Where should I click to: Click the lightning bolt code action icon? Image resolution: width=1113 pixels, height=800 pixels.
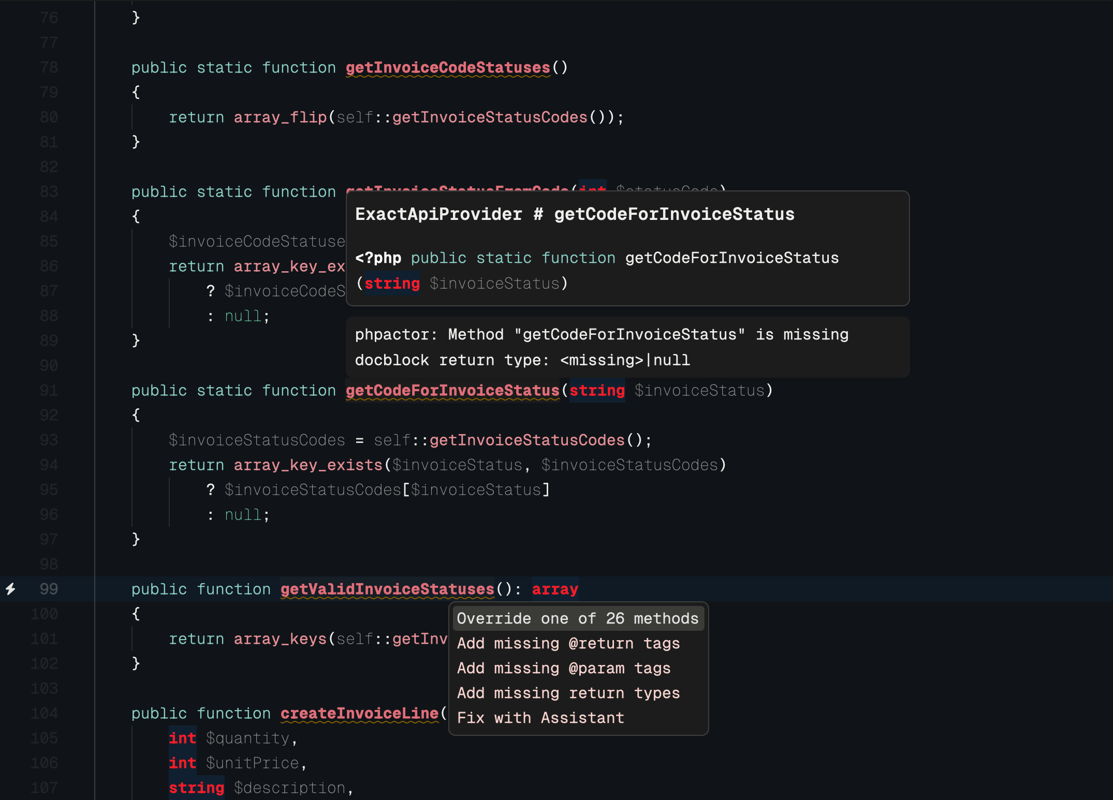10,589
